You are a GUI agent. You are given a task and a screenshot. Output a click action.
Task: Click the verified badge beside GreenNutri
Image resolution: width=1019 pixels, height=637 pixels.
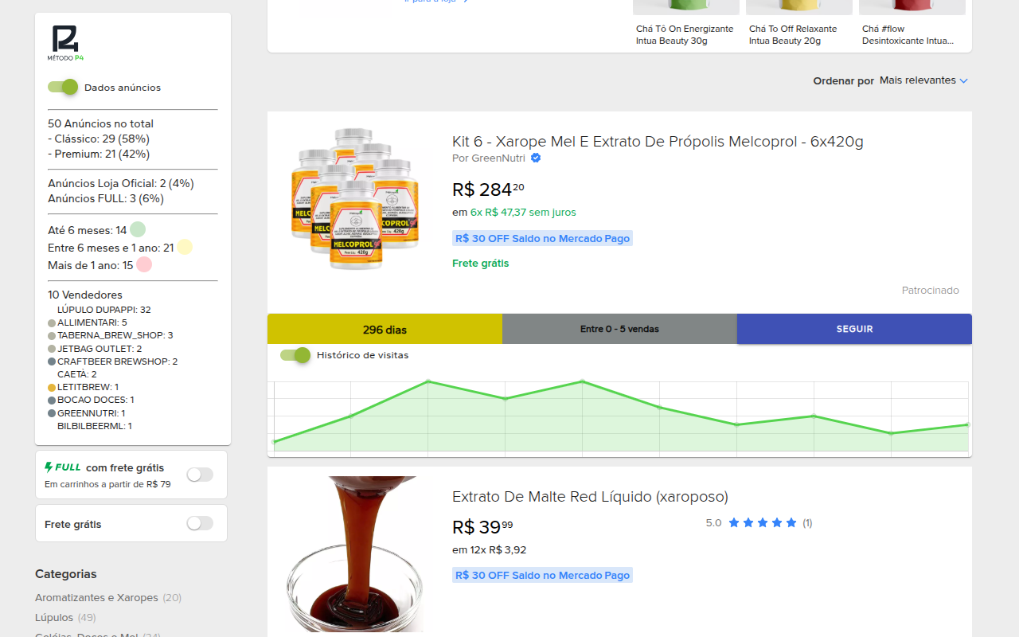tap(536, 158)
